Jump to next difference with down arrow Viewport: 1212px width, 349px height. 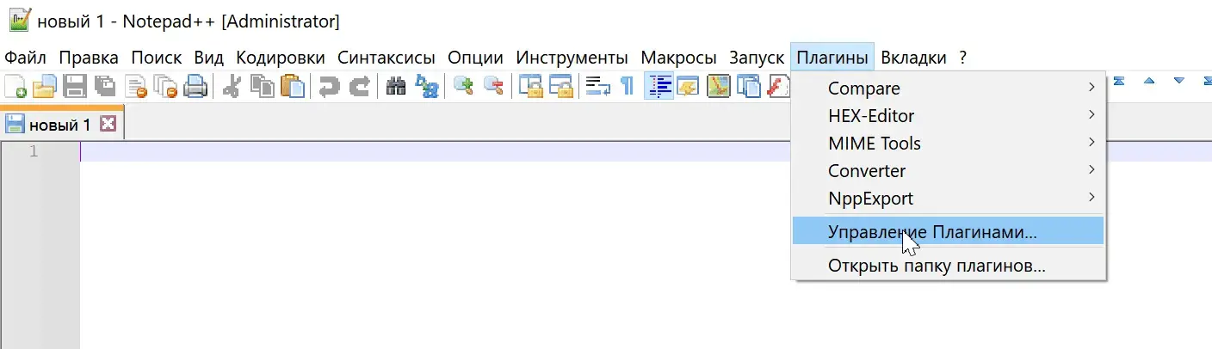(x=1178, y=82)
